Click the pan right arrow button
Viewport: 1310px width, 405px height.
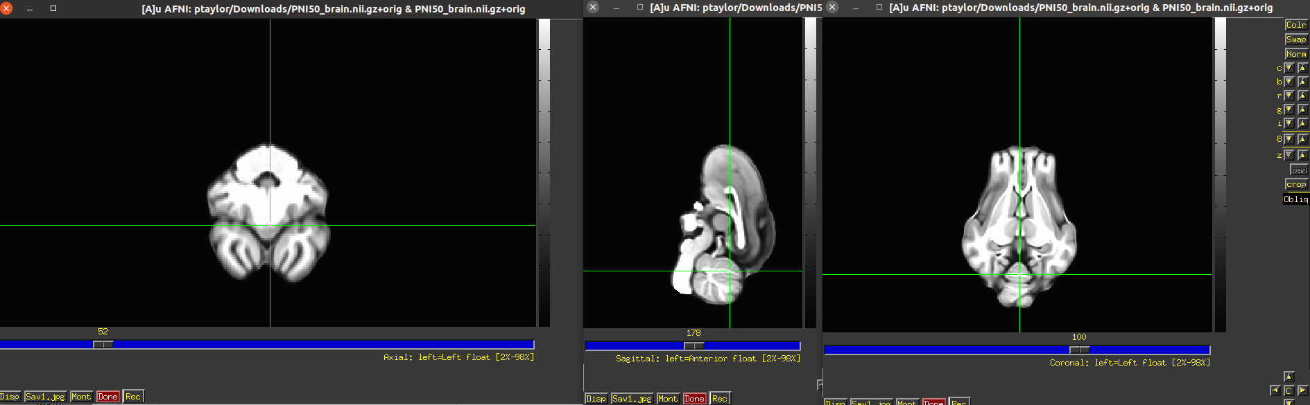click(1302, 390)
